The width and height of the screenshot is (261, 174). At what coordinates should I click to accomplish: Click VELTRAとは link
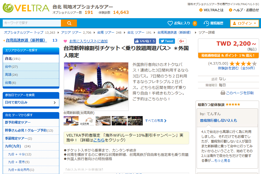pos(213,10)
